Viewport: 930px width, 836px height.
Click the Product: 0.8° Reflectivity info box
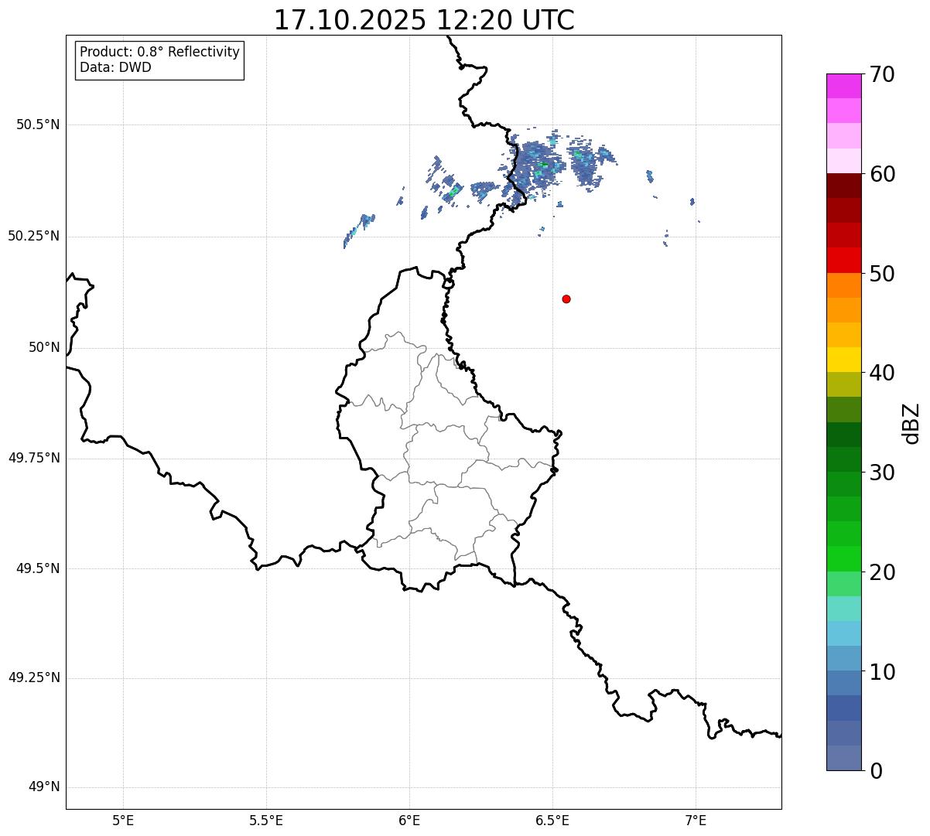[x=160, y=60]
